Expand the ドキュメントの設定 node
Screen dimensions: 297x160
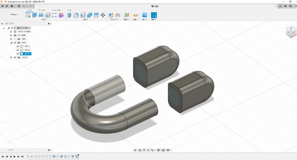11,31
